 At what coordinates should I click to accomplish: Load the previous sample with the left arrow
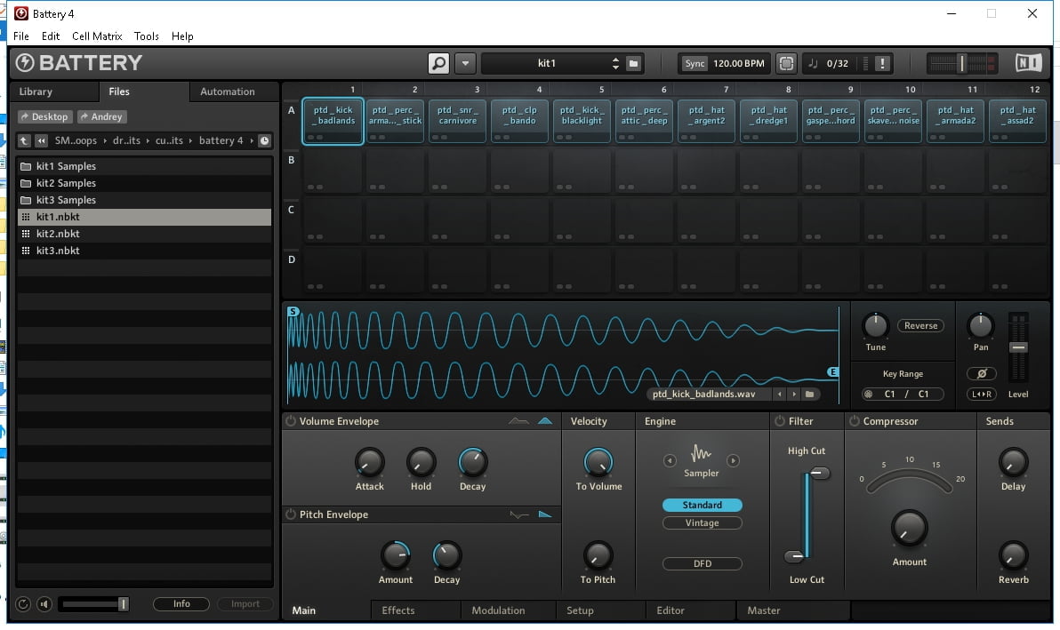780,395
